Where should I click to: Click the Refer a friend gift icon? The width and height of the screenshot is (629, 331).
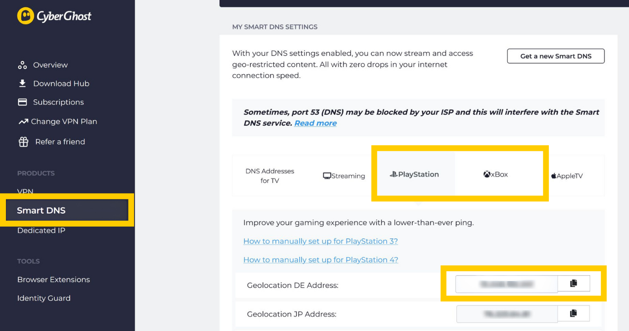coord(24,142)
